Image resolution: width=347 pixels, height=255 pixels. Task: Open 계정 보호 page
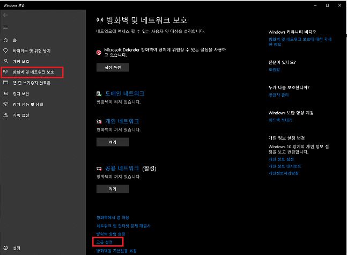[21, 61]
